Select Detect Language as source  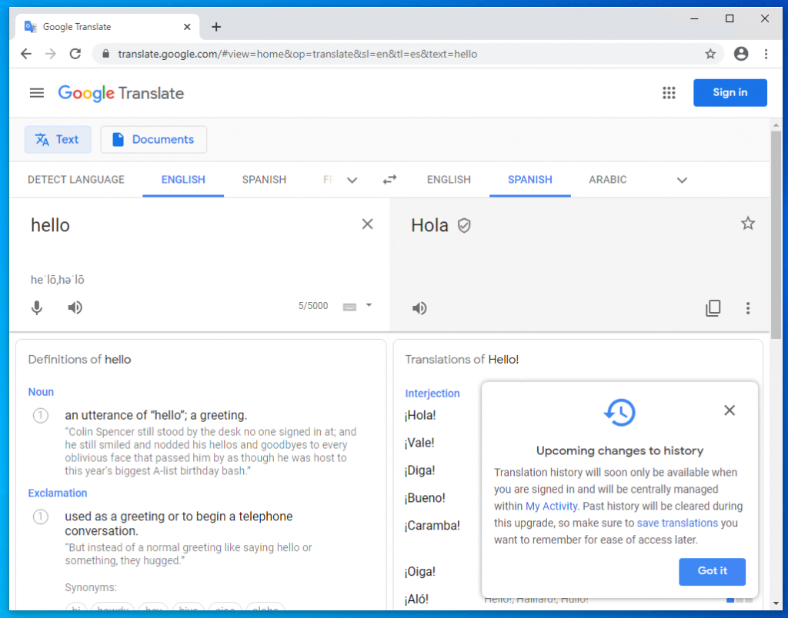click(76, 179)
